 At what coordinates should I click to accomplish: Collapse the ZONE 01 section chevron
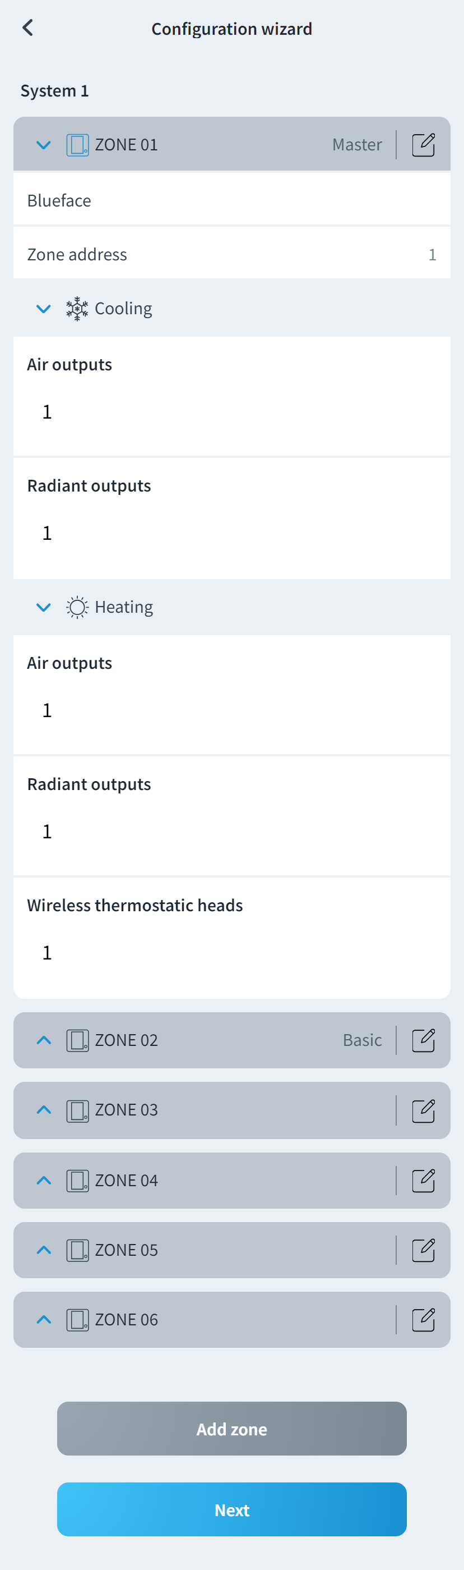click(x=43, y=145)
